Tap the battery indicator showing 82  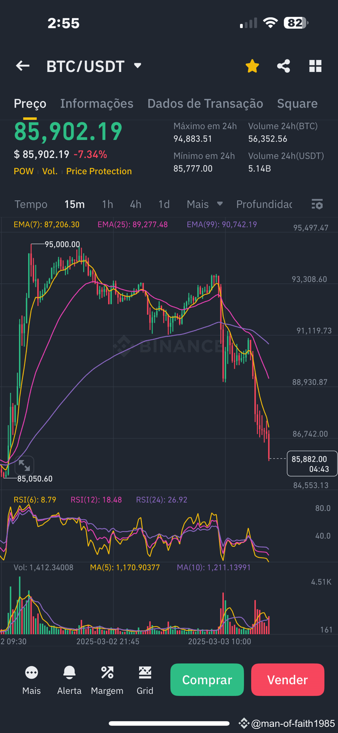(296, 23)
